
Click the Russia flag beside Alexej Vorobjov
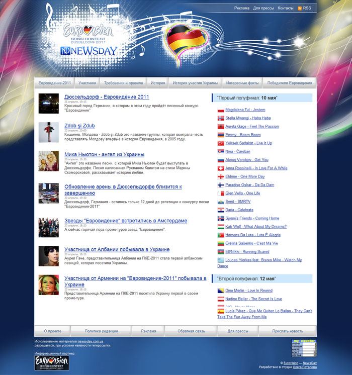click(x=221, y=160)
